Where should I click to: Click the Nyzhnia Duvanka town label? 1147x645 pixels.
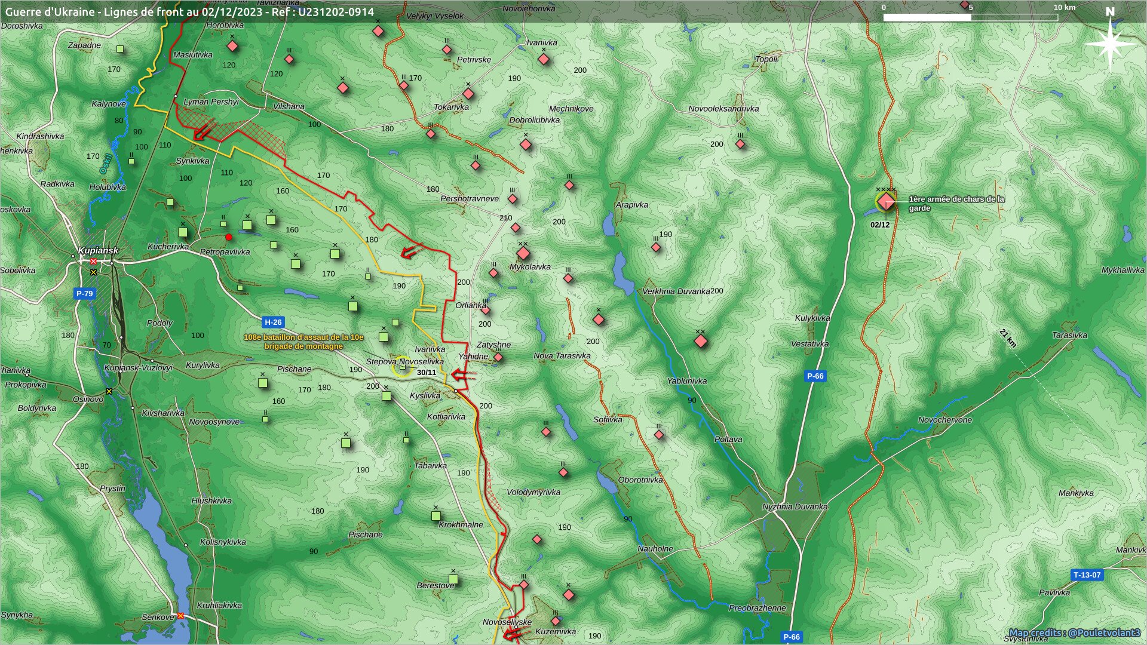tap(795, 506)
